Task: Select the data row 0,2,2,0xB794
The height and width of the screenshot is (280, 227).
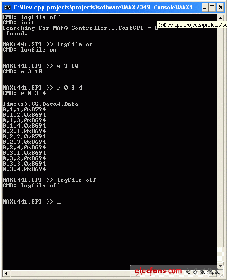Action: [24, 137]
